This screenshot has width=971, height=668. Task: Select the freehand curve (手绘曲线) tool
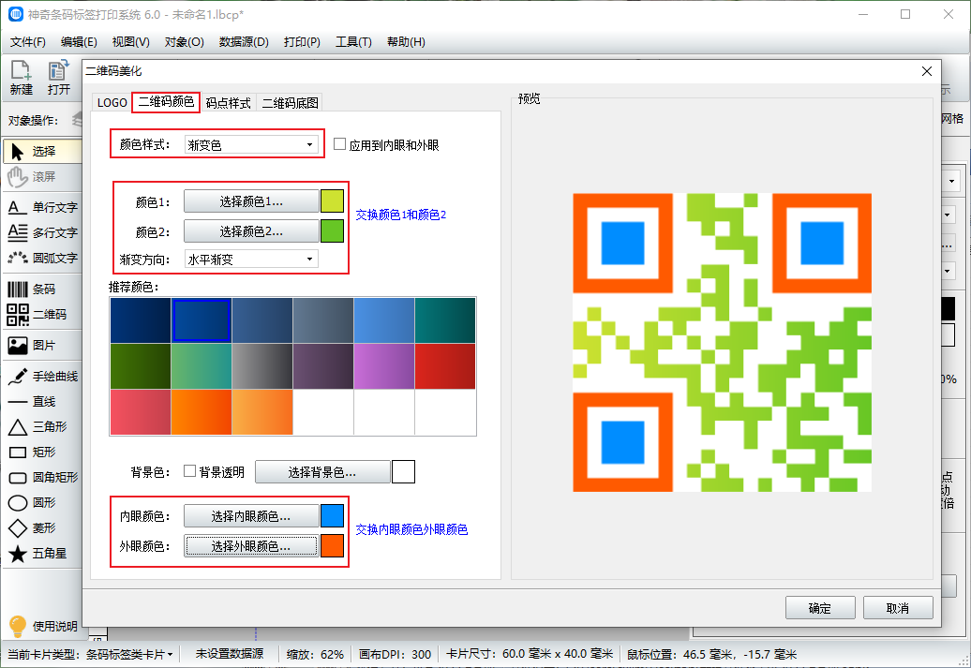(43, 376)
